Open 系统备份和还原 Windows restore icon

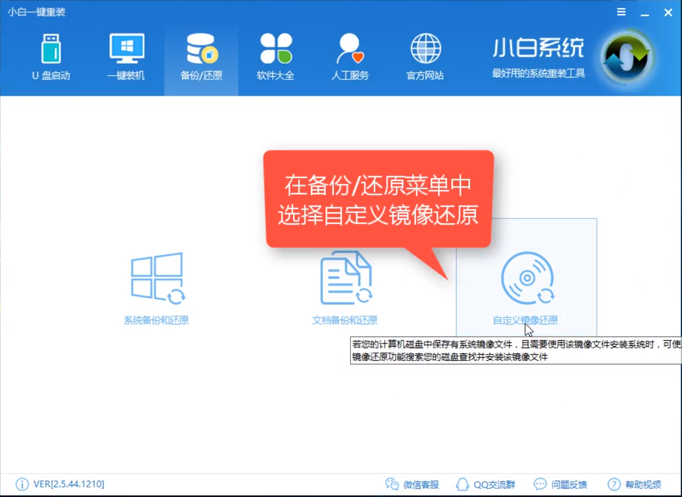(x=157, y=279)
